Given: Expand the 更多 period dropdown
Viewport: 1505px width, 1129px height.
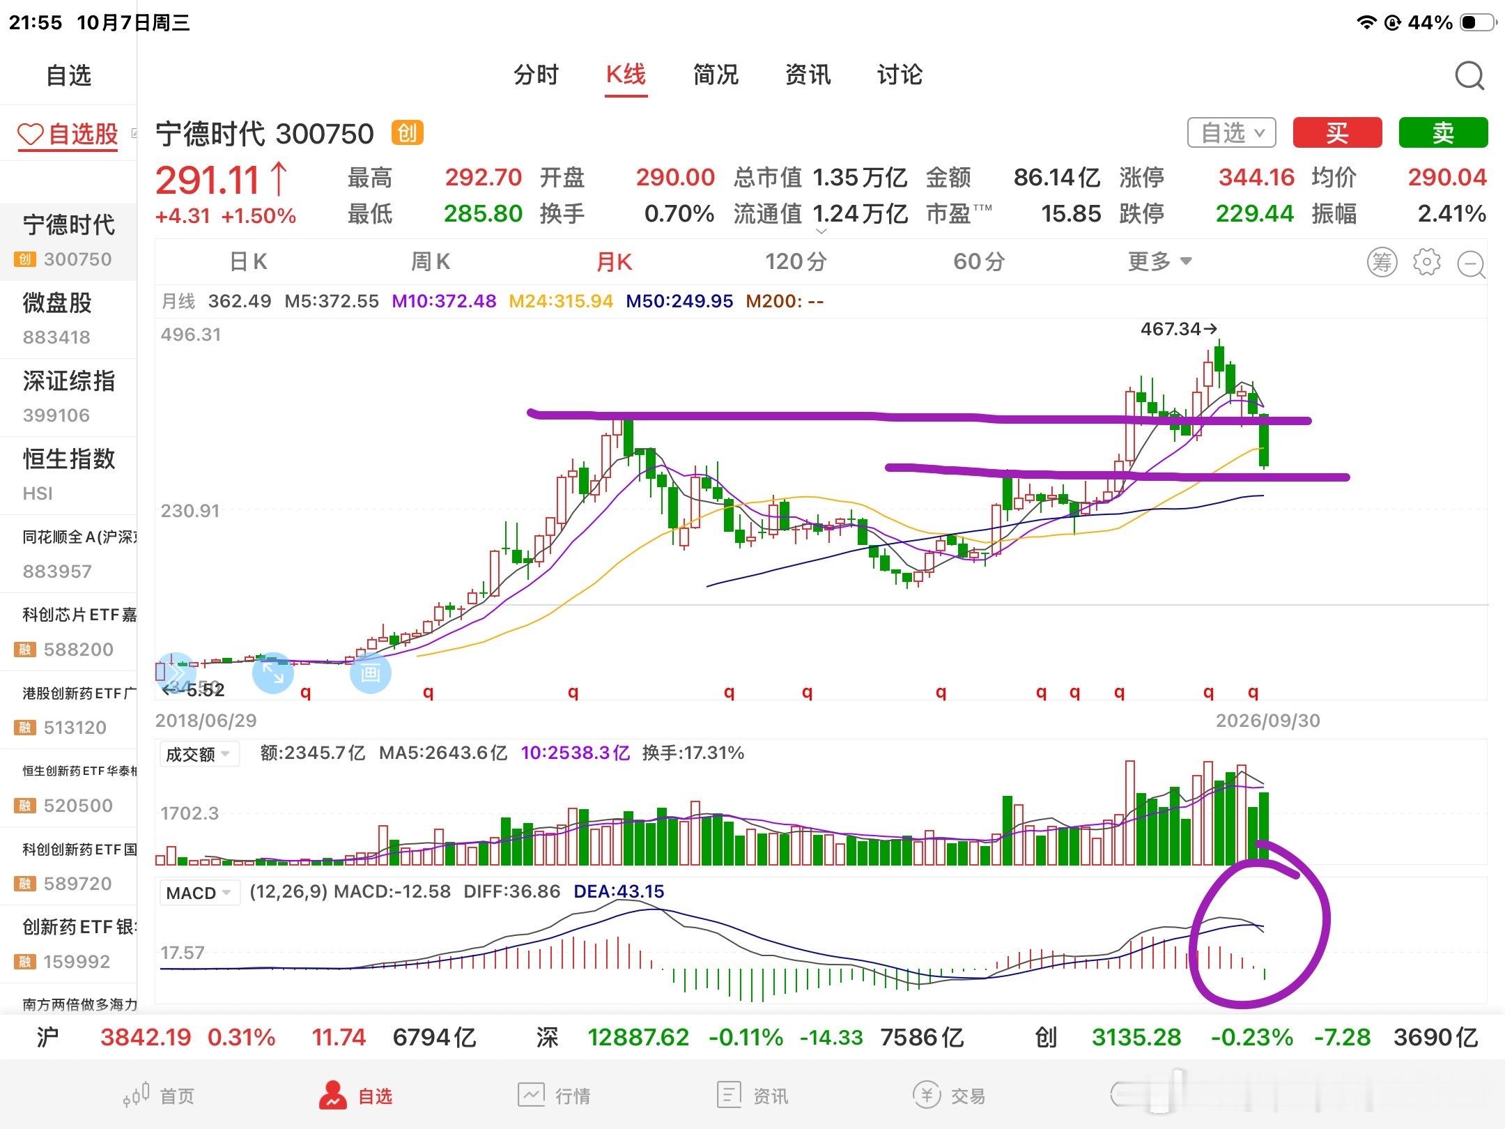Looking at the screenshot, I should coord(1160,261).
